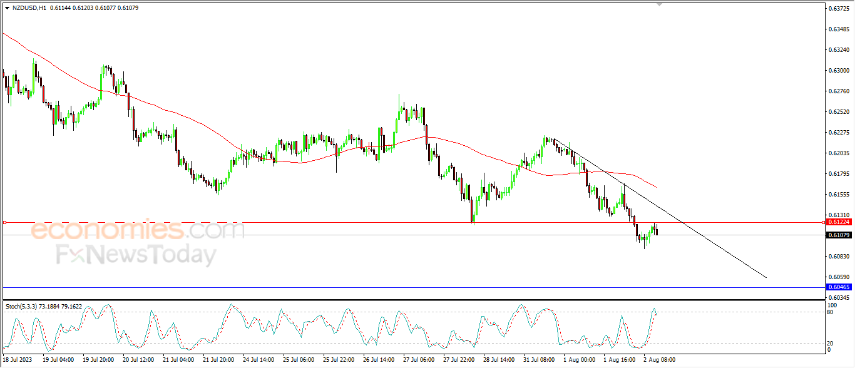Click the 0.61795 price scale value

pos(839,173)
